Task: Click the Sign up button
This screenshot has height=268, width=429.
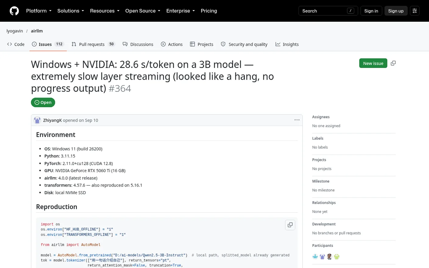Action: tap(396, 11)
